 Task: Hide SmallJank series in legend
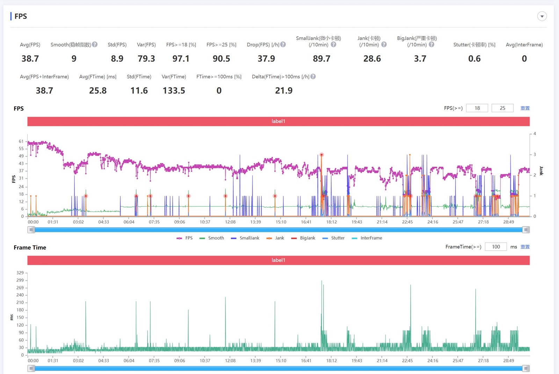pos(245,238)
